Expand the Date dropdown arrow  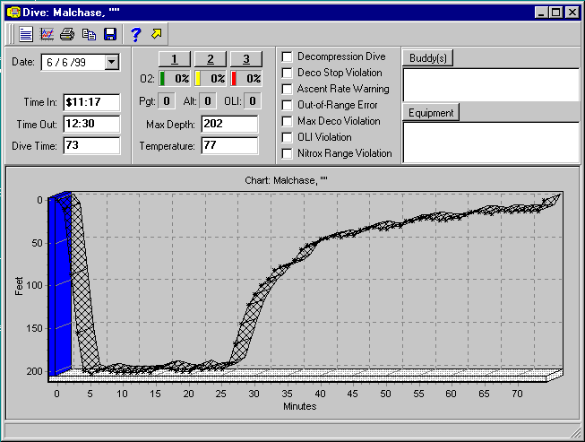point(112,62)
